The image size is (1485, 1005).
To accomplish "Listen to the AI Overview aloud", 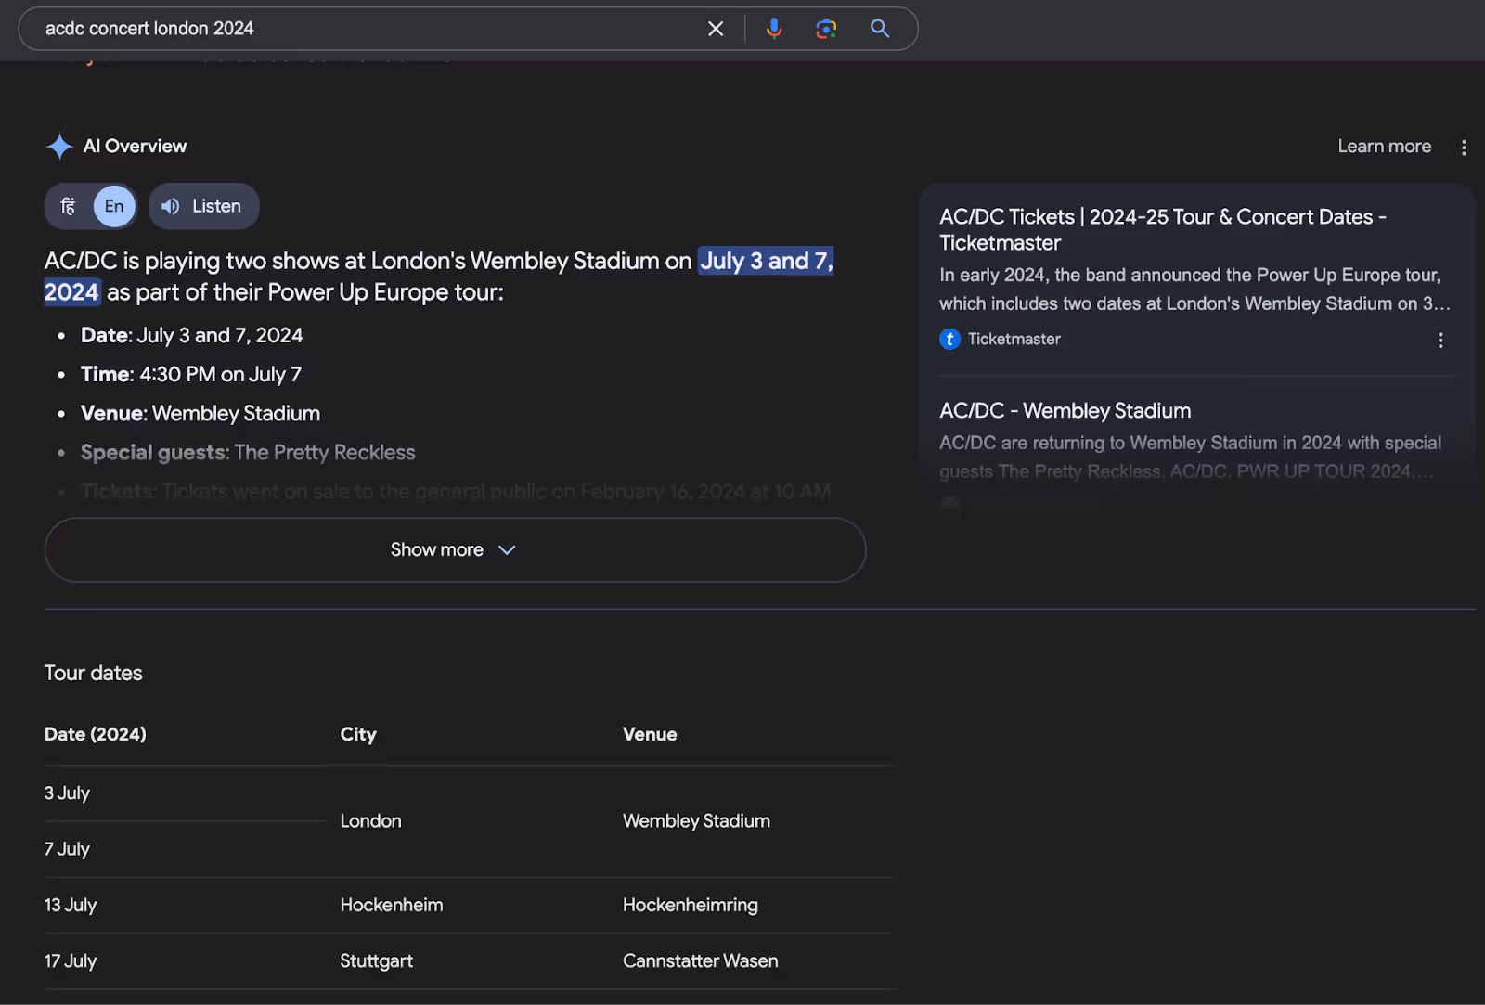I will (x=203, y=206).
